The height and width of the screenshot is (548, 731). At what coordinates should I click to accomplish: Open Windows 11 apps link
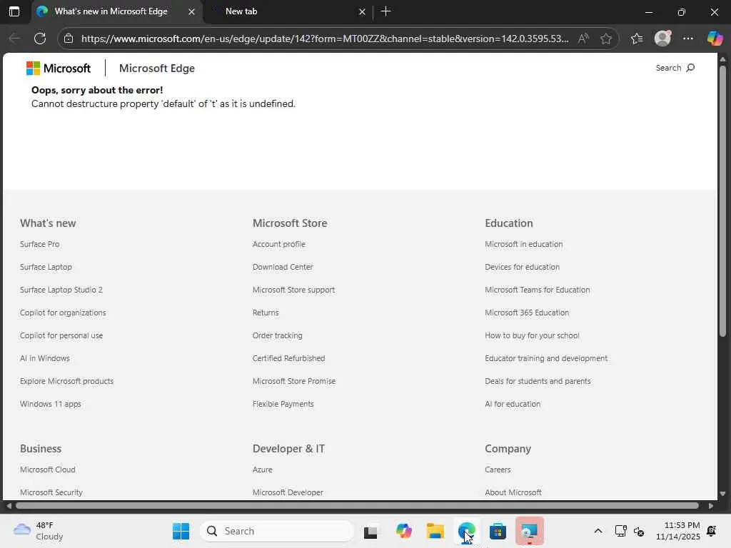point(51,404)
